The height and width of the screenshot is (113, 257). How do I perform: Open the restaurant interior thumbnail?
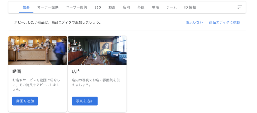click(97, 50)
